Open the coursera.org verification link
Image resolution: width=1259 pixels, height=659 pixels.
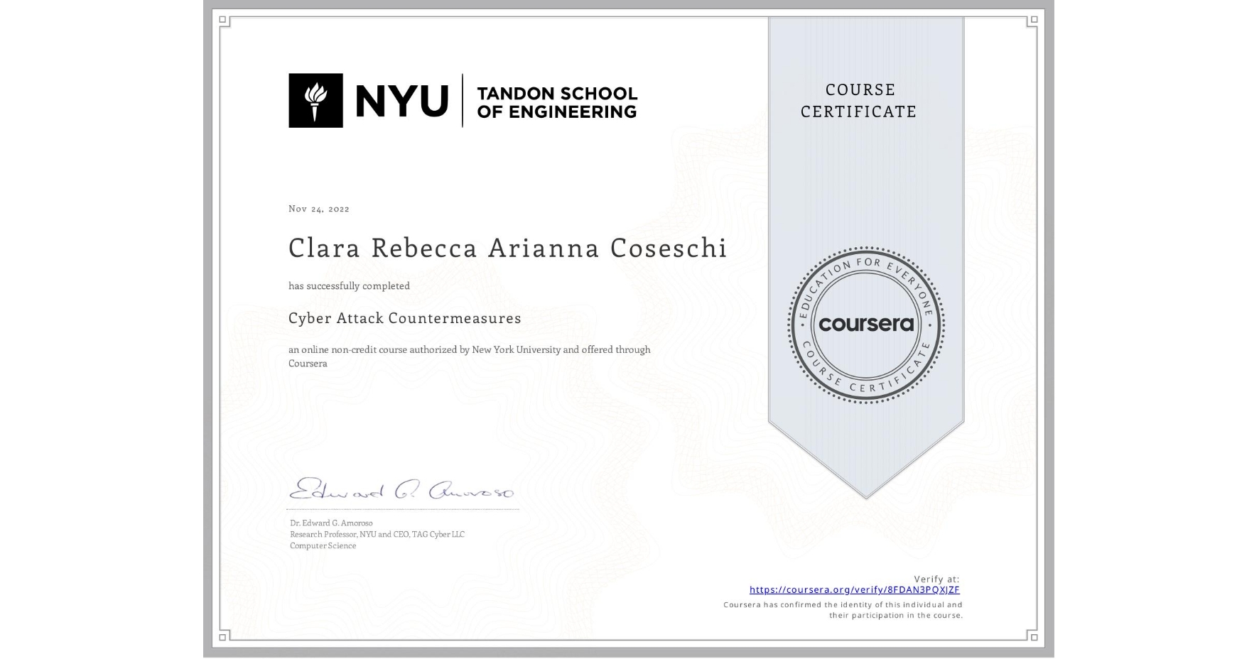854,589
